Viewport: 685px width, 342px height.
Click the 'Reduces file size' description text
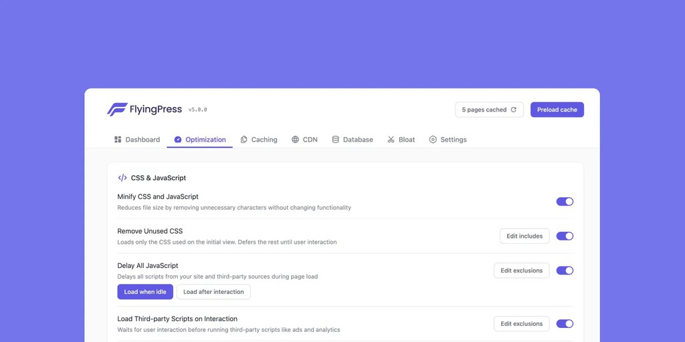coord(234,208)
